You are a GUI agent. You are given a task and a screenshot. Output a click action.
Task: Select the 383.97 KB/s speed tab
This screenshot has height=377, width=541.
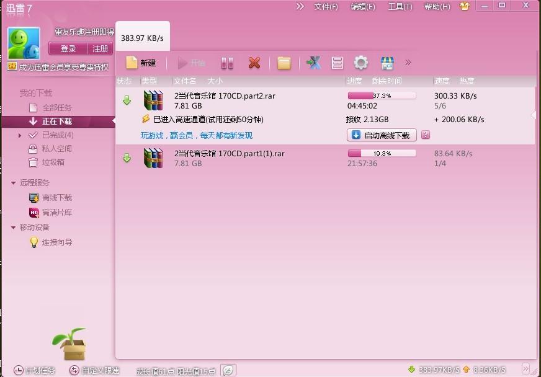142,38
